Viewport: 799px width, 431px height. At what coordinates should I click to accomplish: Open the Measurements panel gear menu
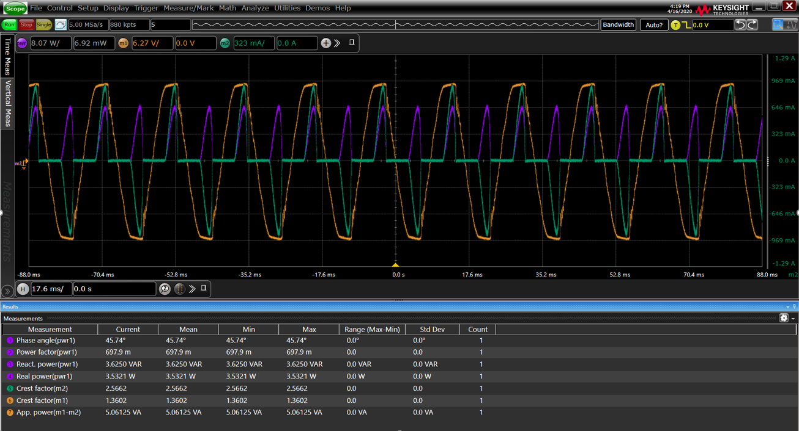click(784, 318)
